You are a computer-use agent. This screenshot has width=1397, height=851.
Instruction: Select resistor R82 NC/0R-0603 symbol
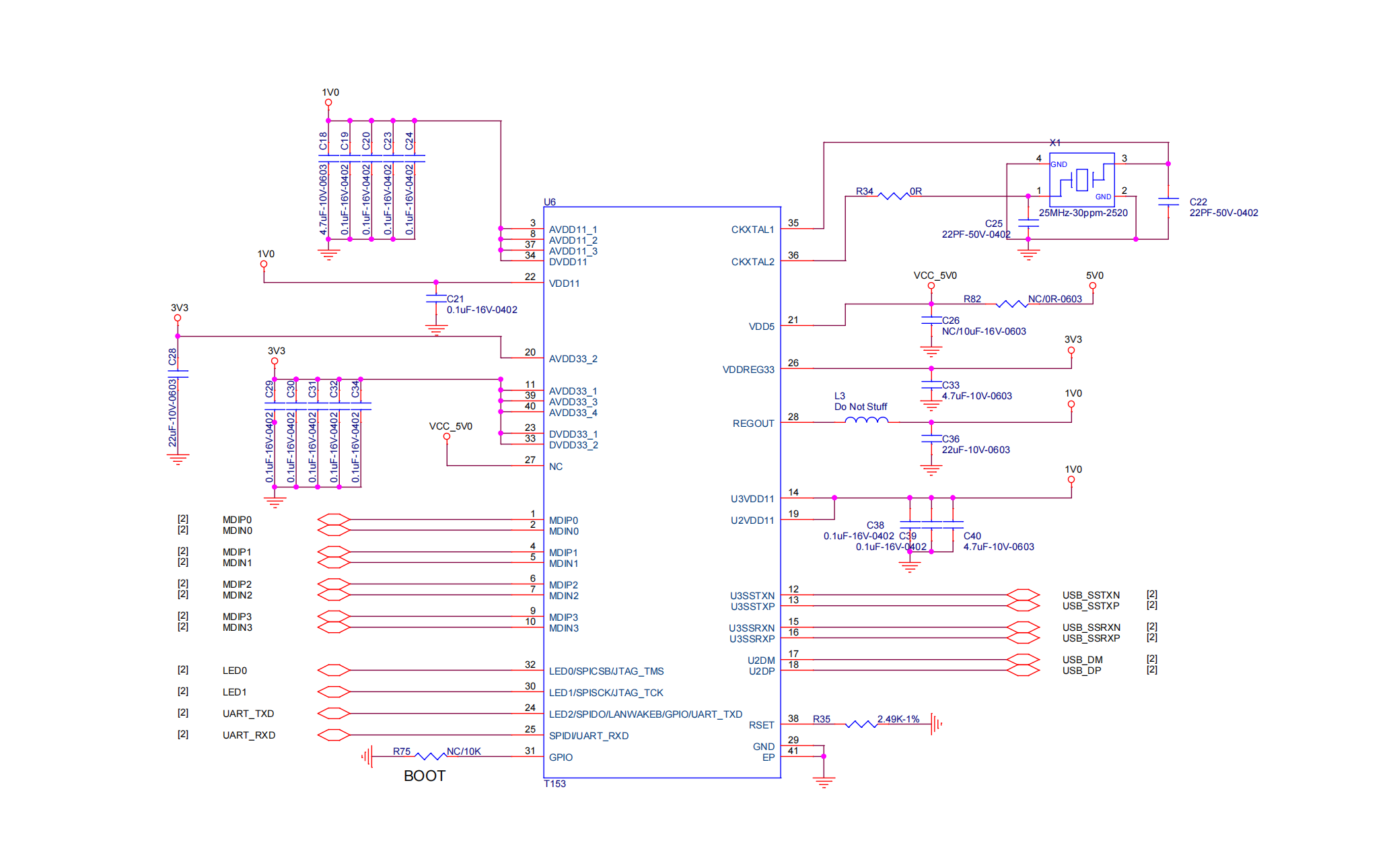tap(1011, 304)
